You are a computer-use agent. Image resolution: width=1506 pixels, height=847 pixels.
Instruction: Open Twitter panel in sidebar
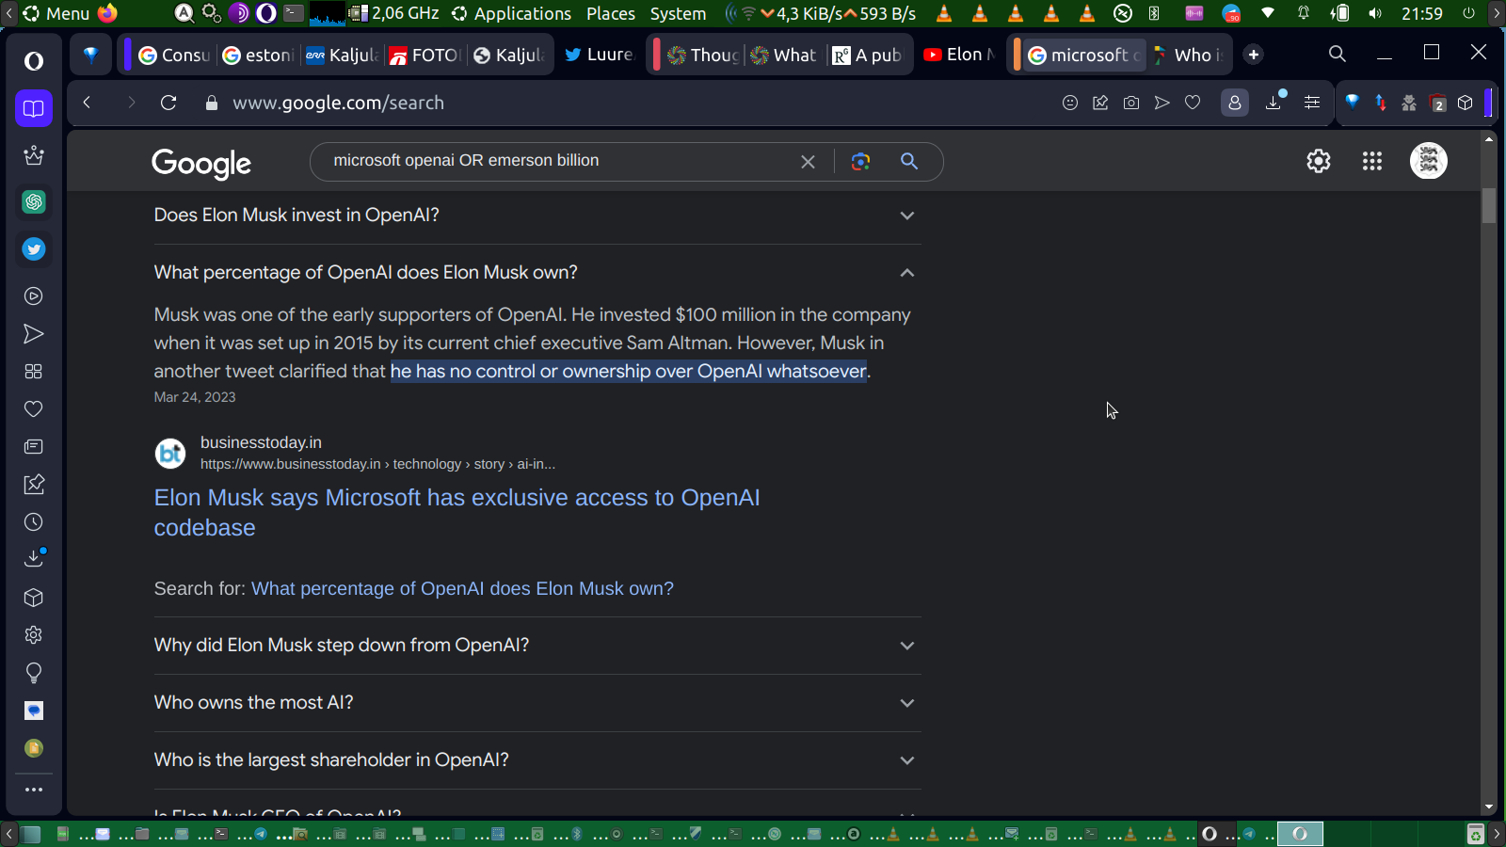34,249
